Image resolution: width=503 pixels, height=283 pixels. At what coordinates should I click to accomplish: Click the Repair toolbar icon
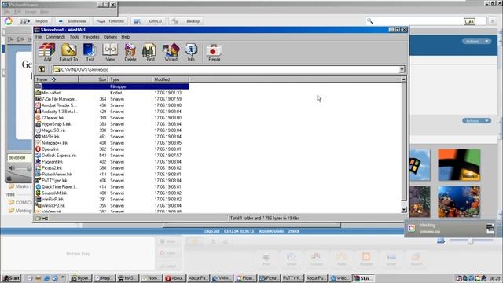click(x=215, y=53)
